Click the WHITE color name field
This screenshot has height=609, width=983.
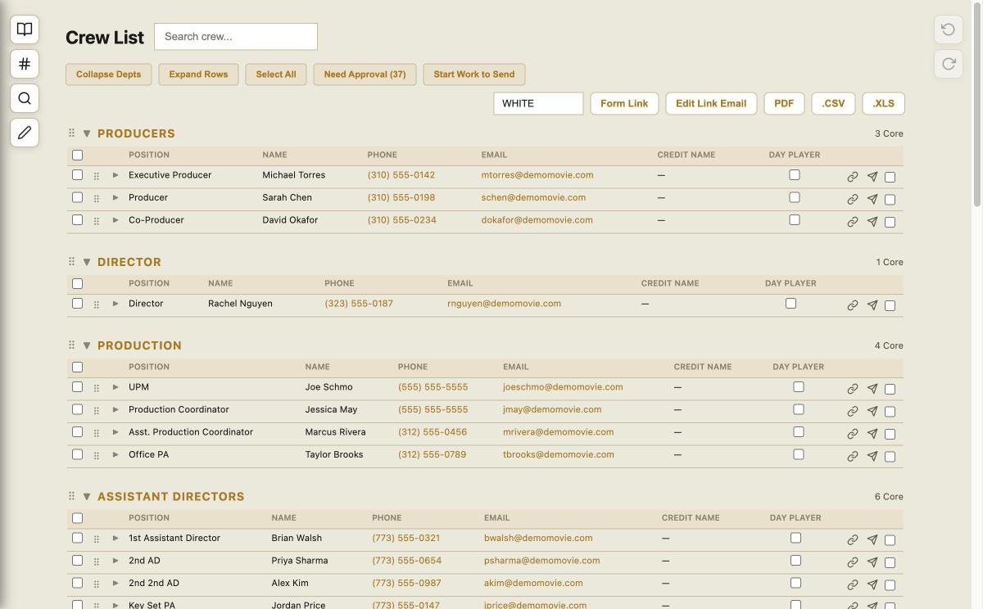coord(538,104)
